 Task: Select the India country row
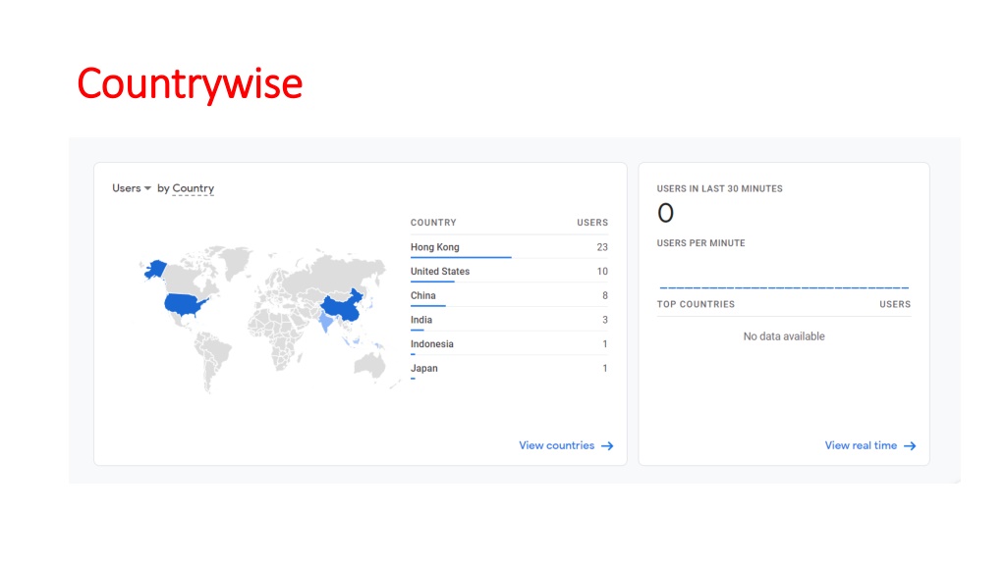click(510, 320)
